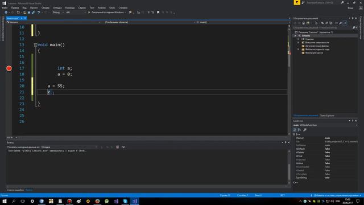The width and height of the screenshot is (364, 205).
Task: Expand the Ссылки node
Action: [x=298, y=39]
